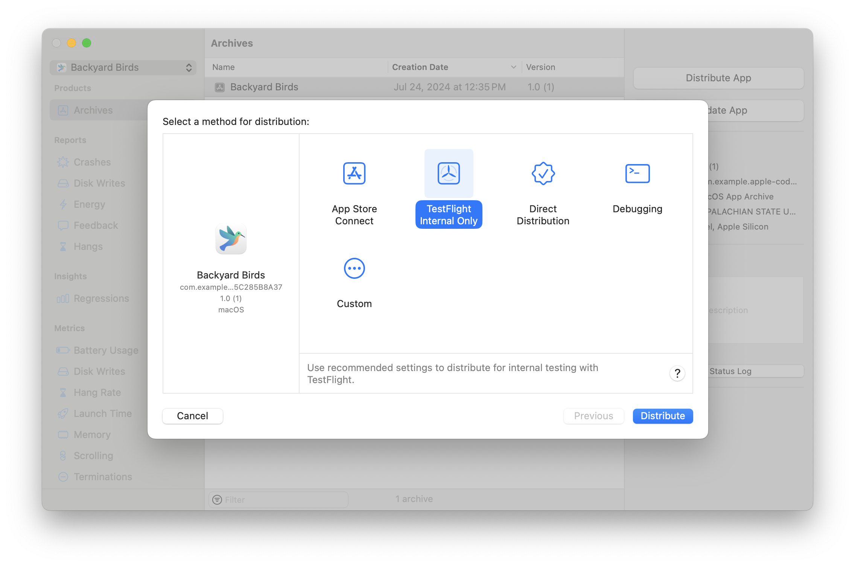
Task: Open Hang Rate metrics
Action: tap(97, 393)
